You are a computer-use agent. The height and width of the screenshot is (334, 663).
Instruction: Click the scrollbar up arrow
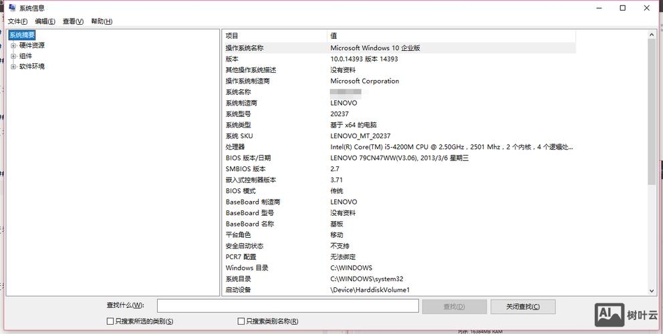pos(652,35)
